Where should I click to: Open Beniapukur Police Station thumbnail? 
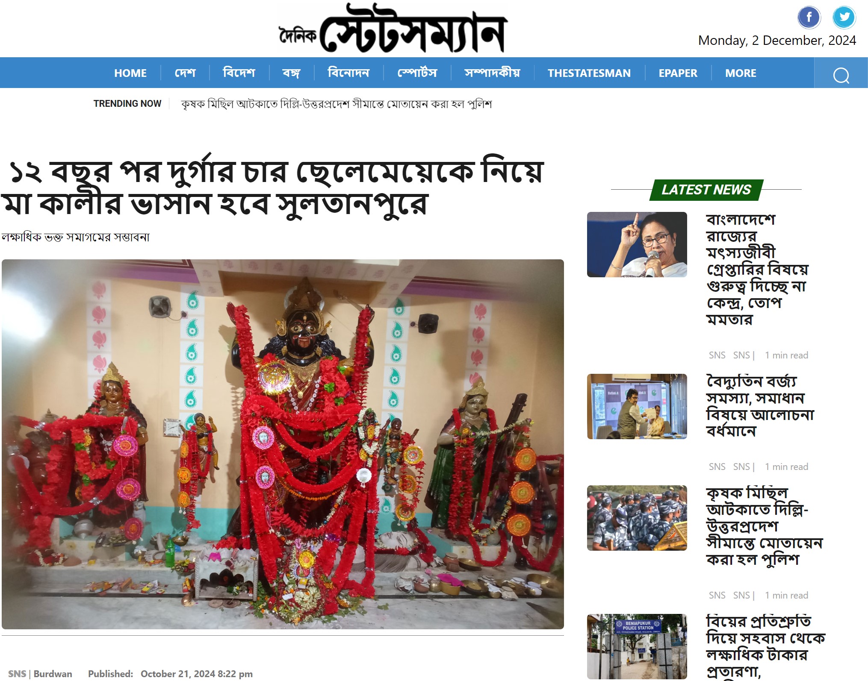click(x=637, y=646)
